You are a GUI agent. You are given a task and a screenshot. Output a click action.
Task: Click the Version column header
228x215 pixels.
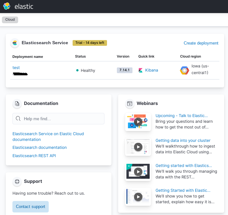pyautogui.click(x=123, y=56)
